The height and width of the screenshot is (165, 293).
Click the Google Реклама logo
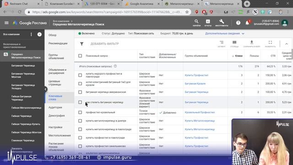30,23
